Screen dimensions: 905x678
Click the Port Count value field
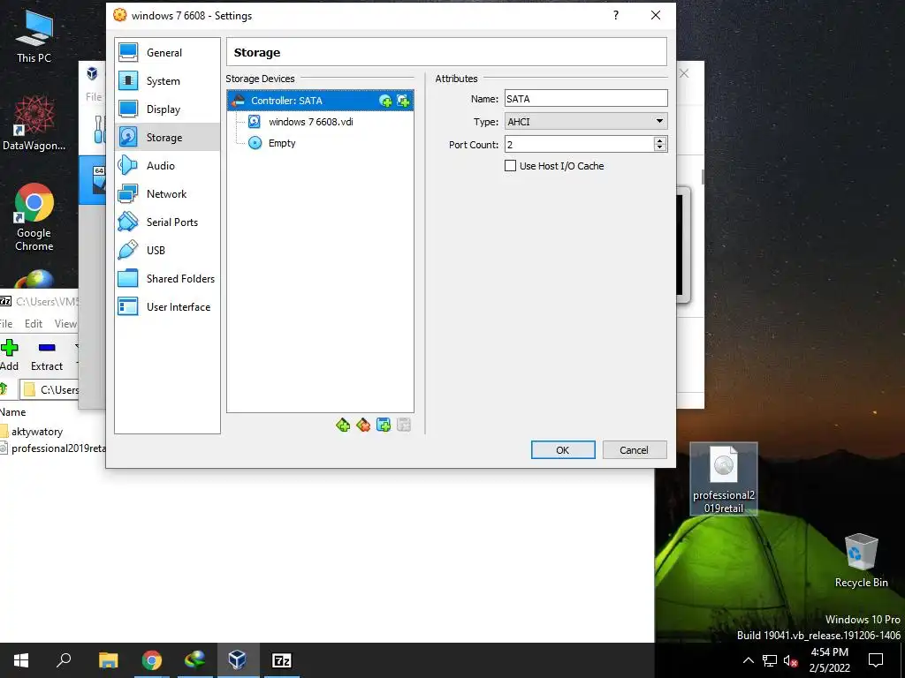click(x=579, y=144)
